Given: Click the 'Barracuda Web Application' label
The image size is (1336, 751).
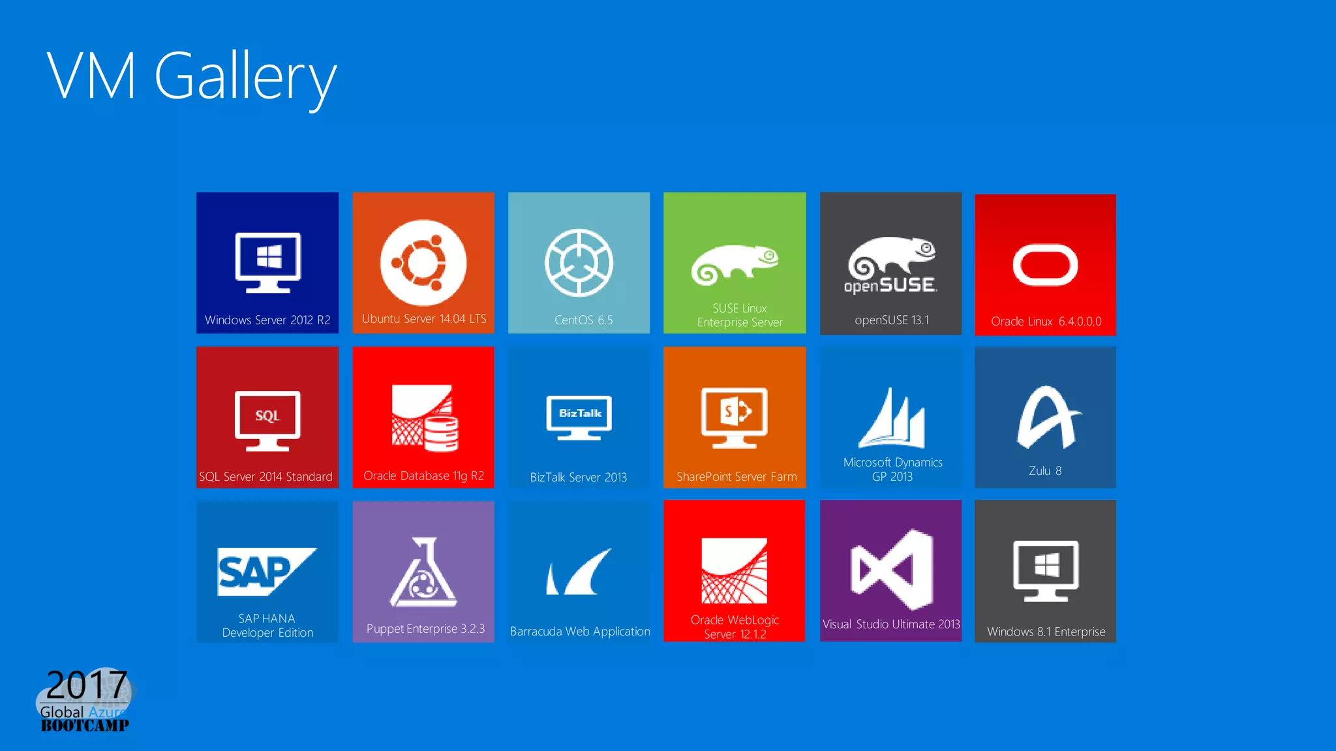Looking at the screenshot, I should point(580,632).
